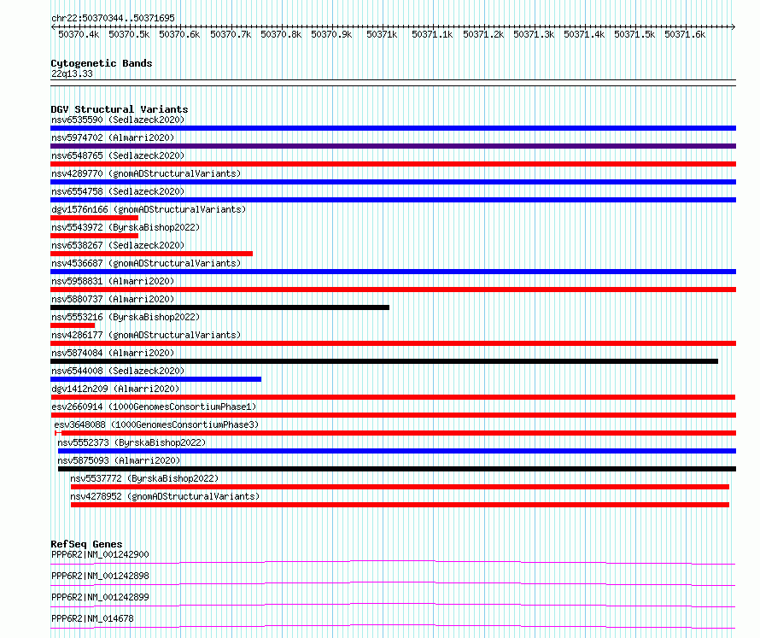Select nsv4278952 (gnomADStructuralVariants) label
Screen dimensions: 760x638
point(165,496)
